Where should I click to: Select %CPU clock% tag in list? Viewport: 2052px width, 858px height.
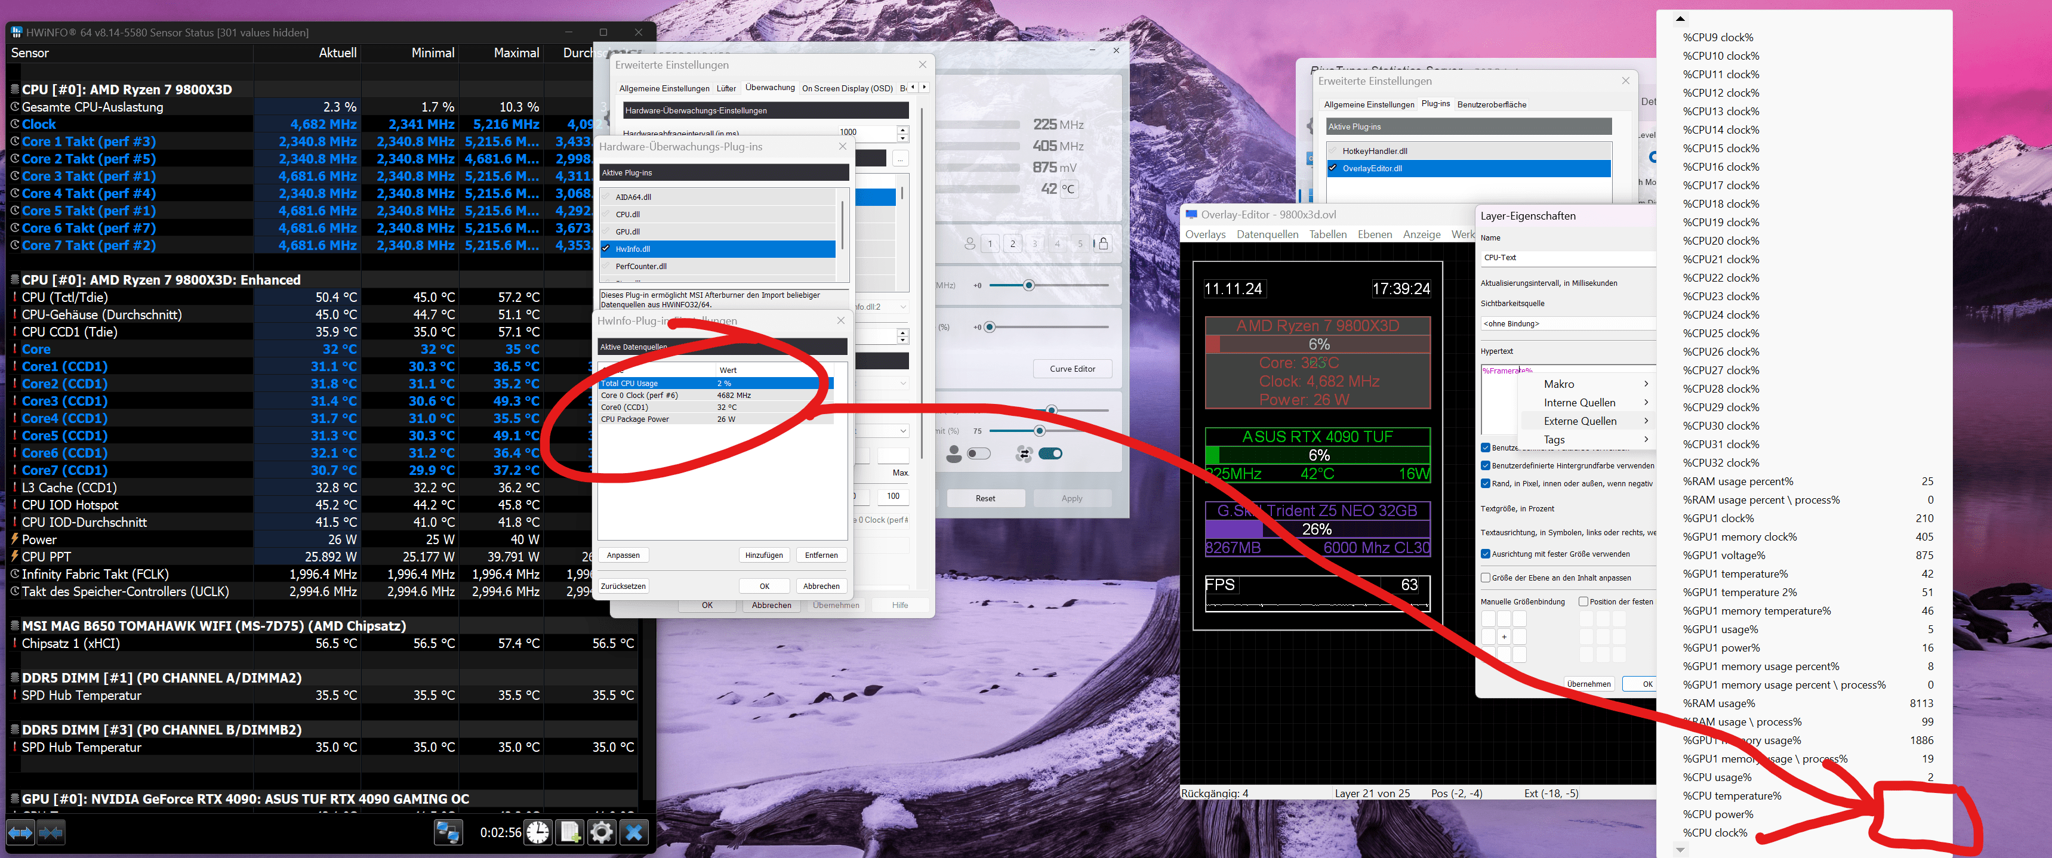pyautogui.click(x=1715, y=832)
